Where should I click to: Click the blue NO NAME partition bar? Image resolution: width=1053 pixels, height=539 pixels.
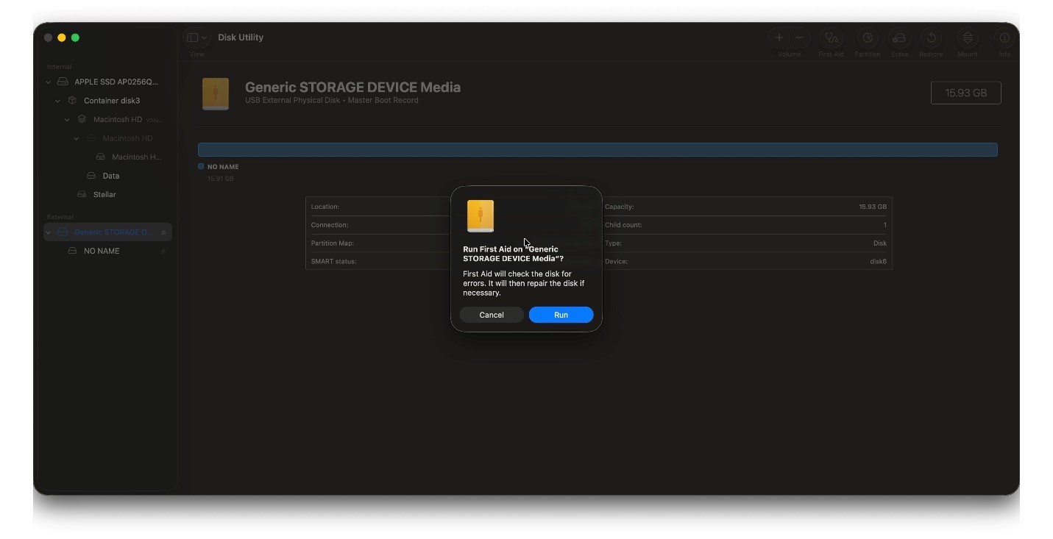[597, 150]
